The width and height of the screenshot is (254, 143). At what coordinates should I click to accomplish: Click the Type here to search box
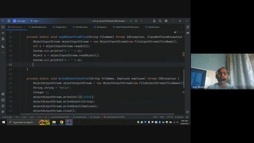29,122
